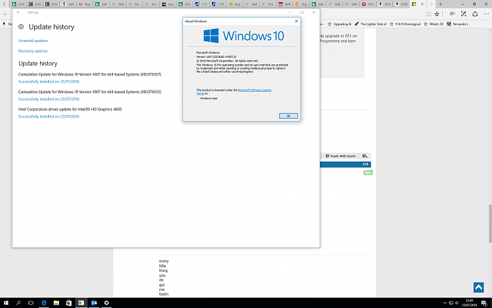Screen dimensions: 492x308
Task: Open install status under Intel HD Graphics 4600
Action: [49, 116]
